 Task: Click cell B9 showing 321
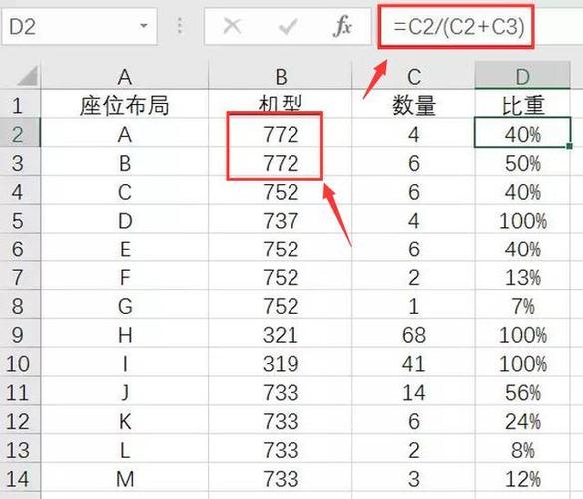click(x=281, y=333)
